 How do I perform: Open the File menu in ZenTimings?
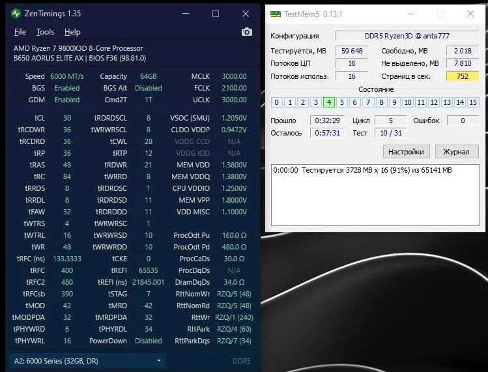(20, 32)
